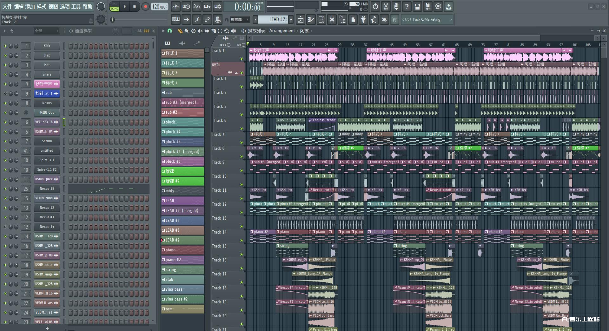This screenshot has height=331, width=609.
Task: Open the plugin picker plug icon
Action: 363,20
